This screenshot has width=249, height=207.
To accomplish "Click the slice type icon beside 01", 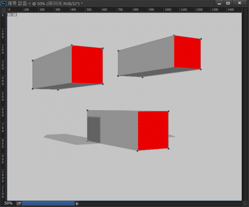I will (x=14, y=15).
